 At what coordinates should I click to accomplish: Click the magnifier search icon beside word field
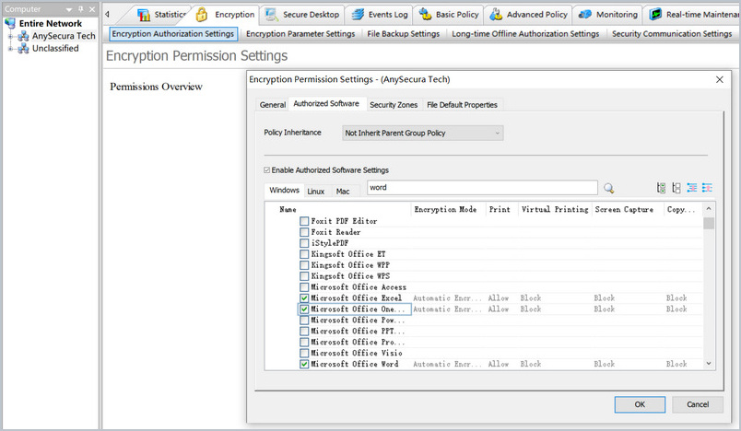608,189
